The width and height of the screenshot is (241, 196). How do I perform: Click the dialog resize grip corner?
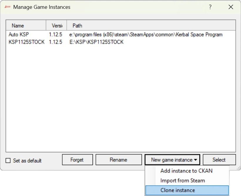[x=238, y=168]
